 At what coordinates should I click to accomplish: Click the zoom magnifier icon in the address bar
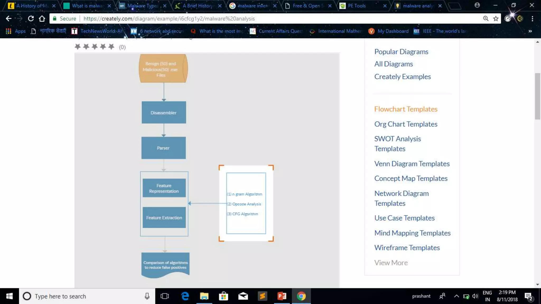point(486,18)
